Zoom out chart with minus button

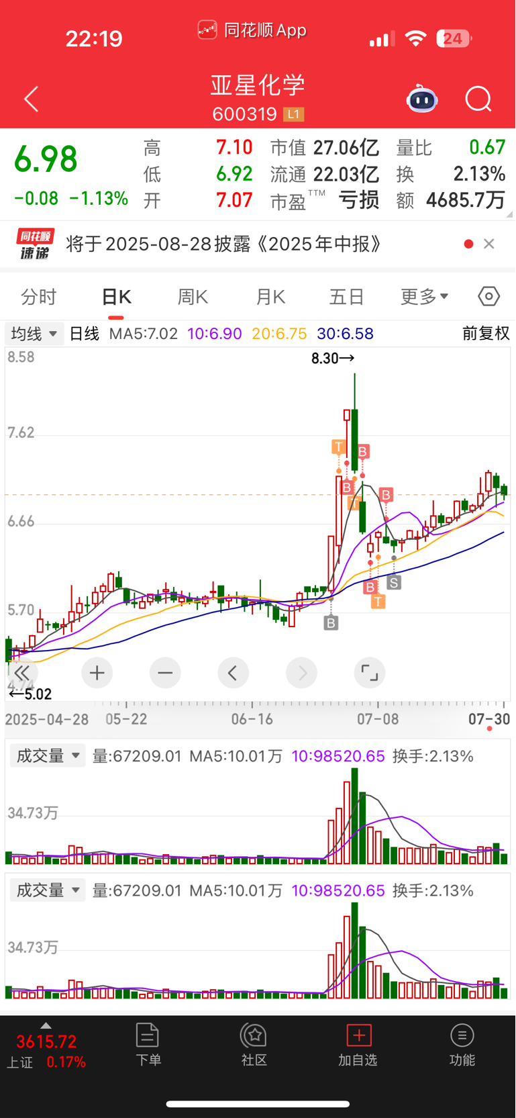click(165, 673)
